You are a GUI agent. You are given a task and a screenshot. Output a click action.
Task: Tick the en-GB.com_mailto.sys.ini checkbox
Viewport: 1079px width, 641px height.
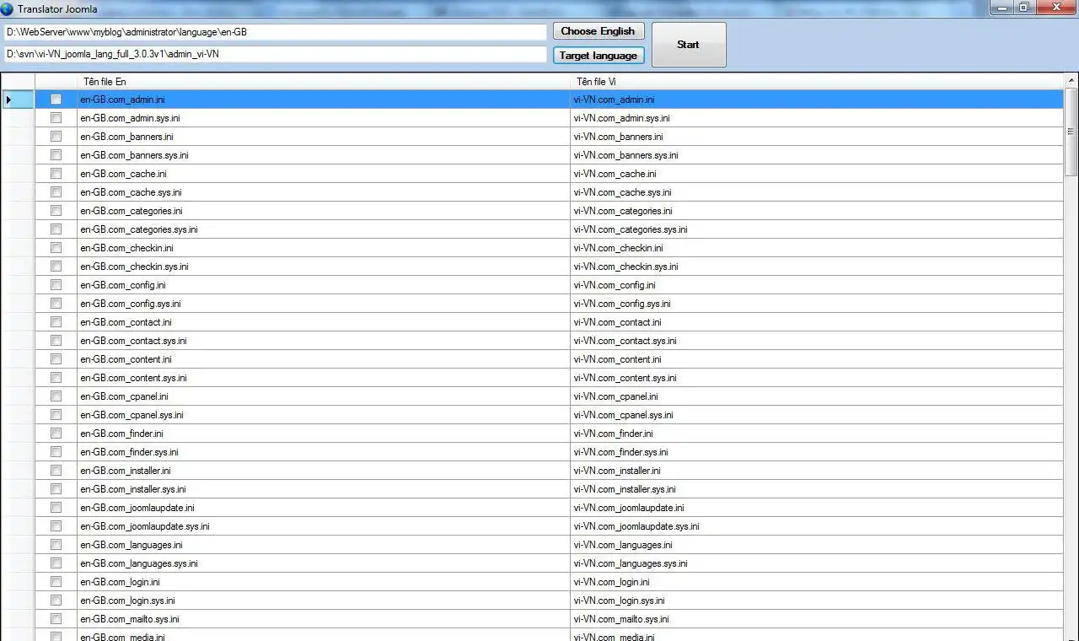pyautogui.click(x=56, y=619)
